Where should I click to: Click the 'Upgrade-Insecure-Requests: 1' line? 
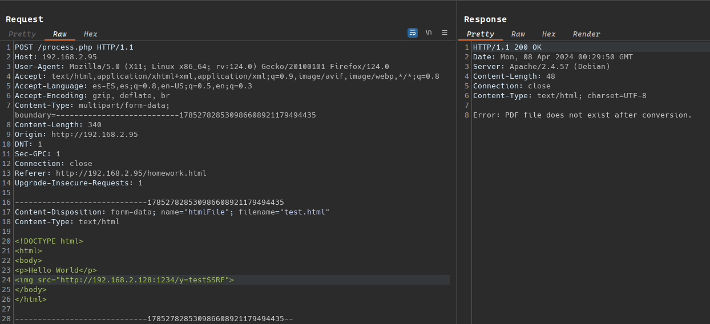79,183
